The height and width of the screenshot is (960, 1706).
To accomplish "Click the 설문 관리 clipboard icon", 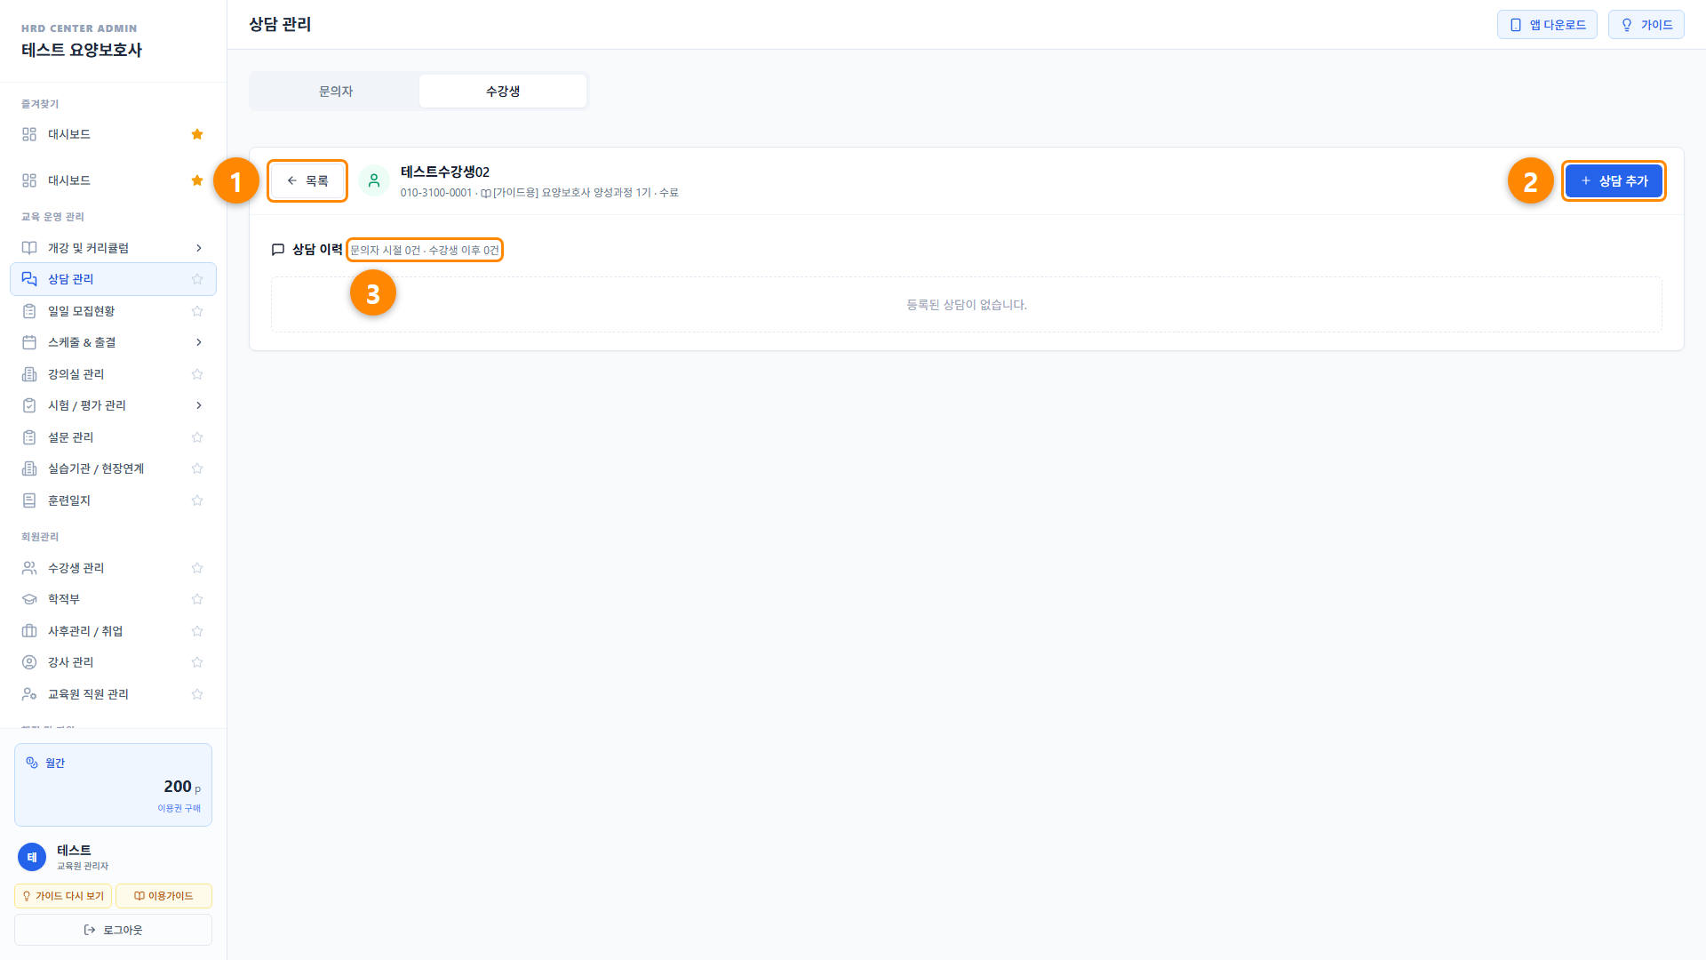I will click(29, 437).
